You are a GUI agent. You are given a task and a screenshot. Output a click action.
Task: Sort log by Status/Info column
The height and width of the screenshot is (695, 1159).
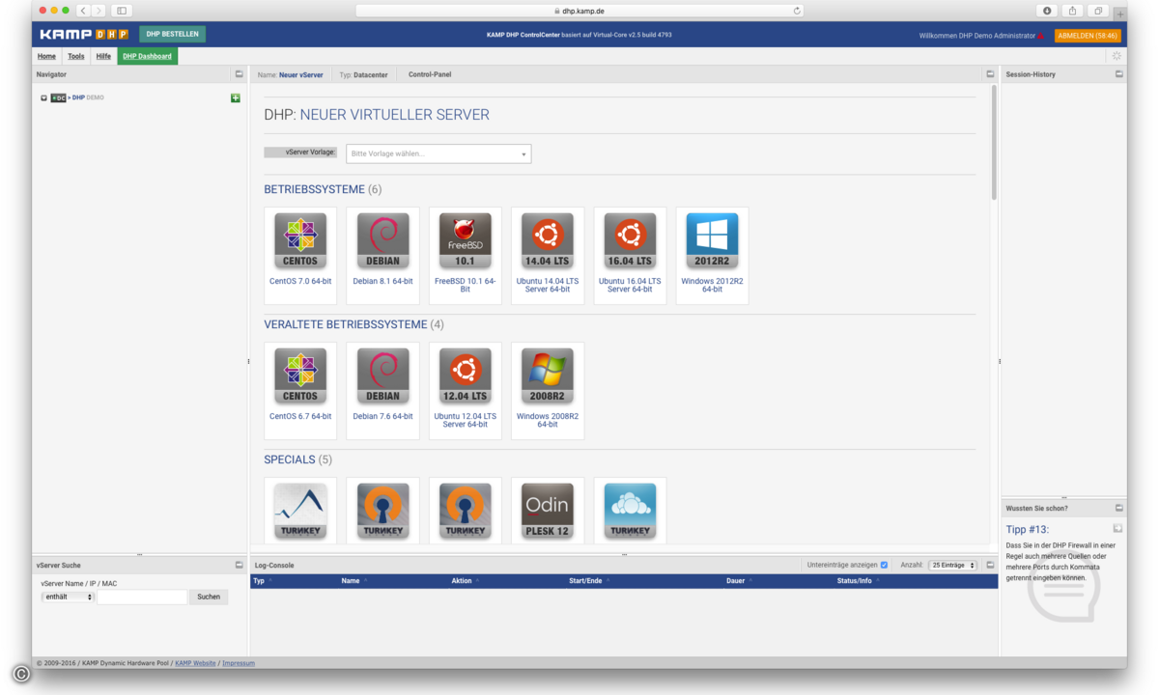pyautogui.click(x=854, y=581)
